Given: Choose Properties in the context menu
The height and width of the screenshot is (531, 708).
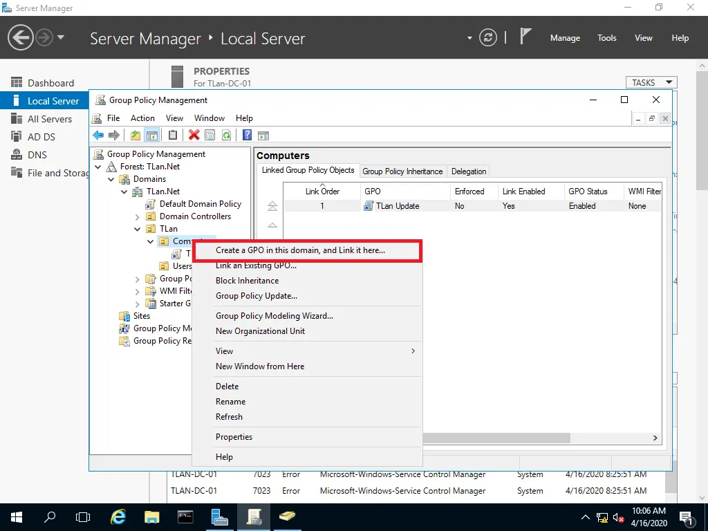Looking at the screenshot, I should [307, 437].
